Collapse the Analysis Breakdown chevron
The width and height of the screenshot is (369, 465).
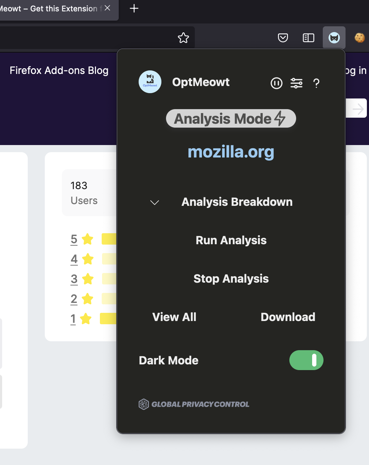click(x=154, y=202)
